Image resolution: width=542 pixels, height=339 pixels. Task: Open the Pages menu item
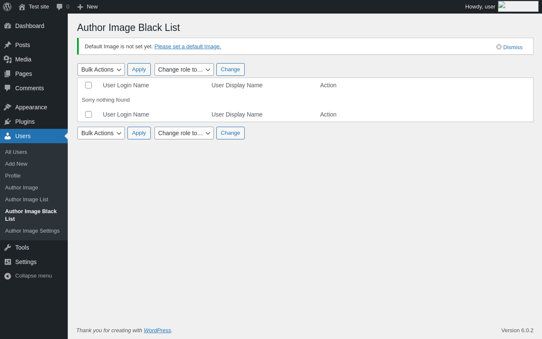point(34,74)
